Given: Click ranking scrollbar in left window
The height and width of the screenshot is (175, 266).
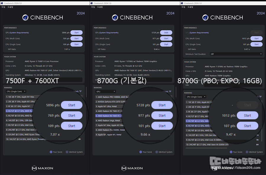Looking at the screenshot, I should point(86,92).
